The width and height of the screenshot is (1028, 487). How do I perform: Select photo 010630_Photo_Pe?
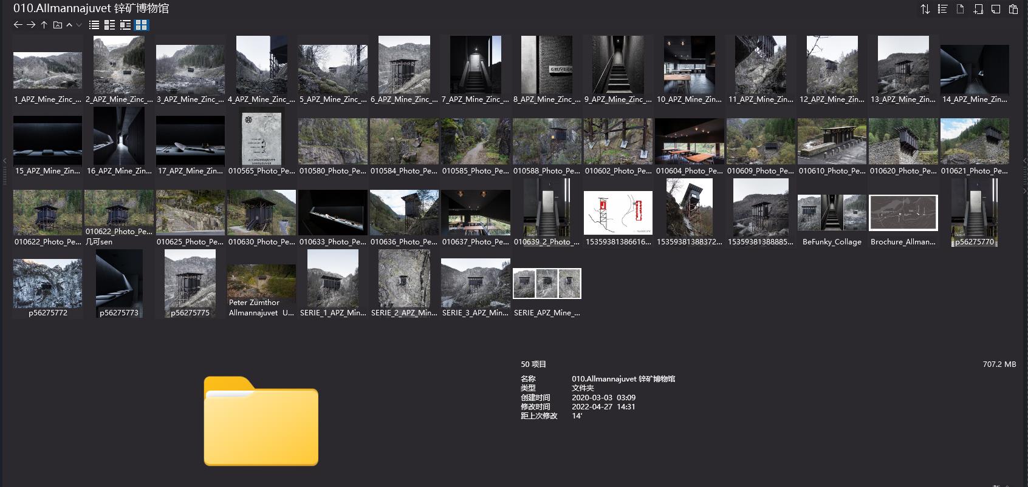(x=261, y=213)
